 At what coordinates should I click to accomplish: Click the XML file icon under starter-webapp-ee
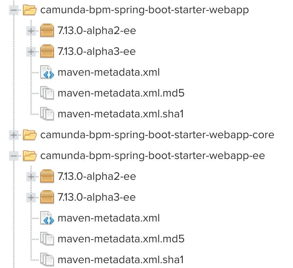[x=47, y=218]
